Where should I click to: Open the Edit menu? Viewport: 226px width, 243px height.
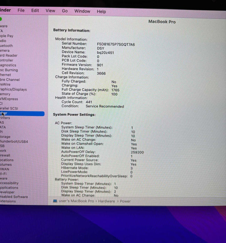[35, 10]
